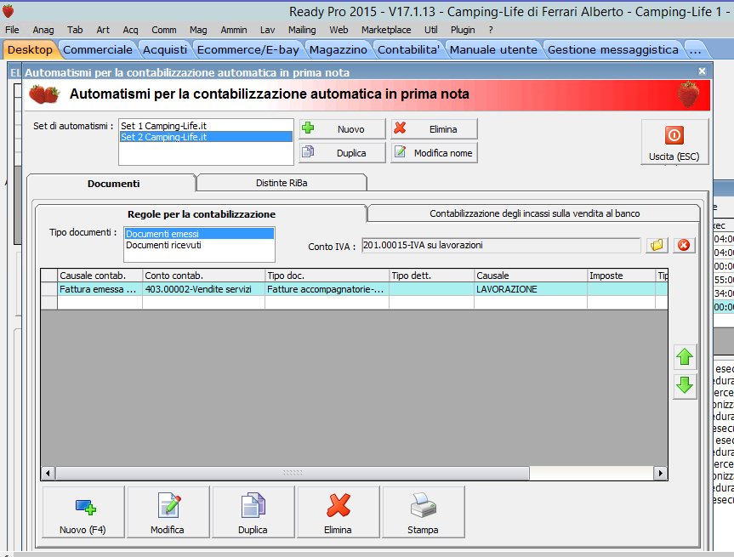Switch to the Manuale utente tab
This screenshot has width=734, height=557.
[493, 49]
